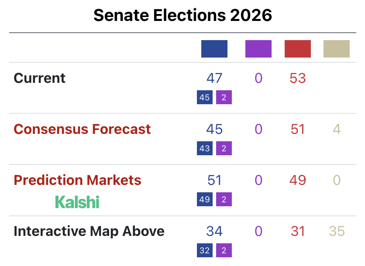The height and width of the screenshot is (266, 365).
Task: Click the red 53 in Current row
Action: [x=297, y=78]
